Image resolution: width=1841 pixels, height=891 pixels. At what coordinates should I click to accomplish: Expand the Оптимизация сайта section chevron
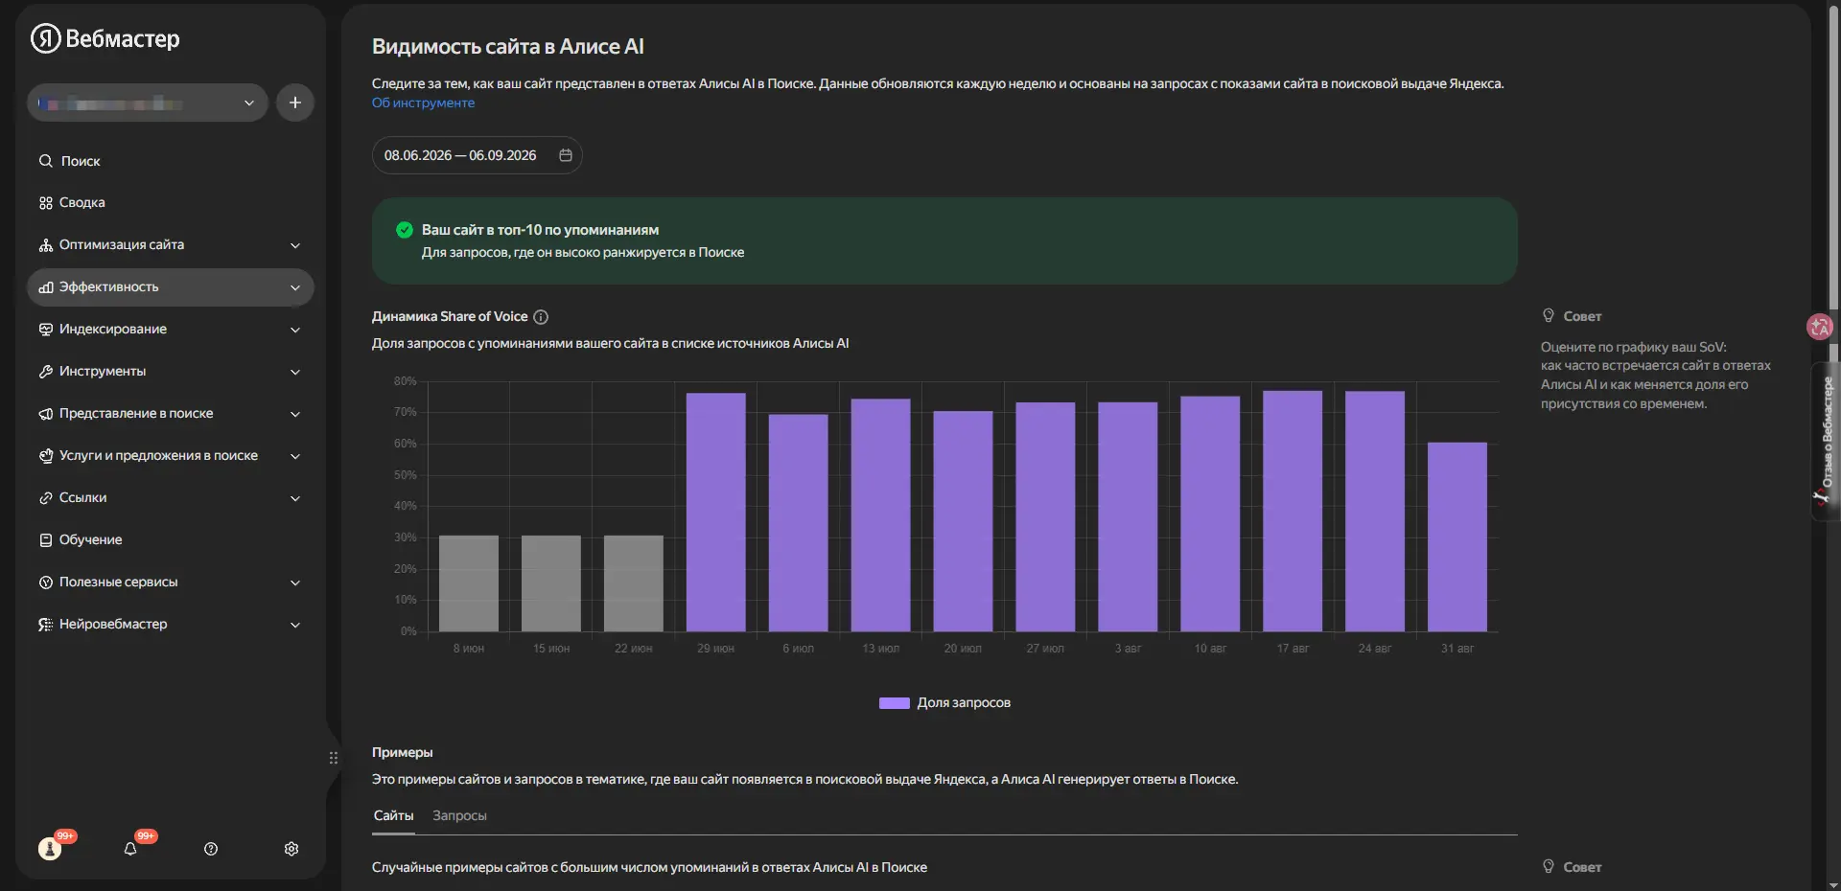pos(295,245)
